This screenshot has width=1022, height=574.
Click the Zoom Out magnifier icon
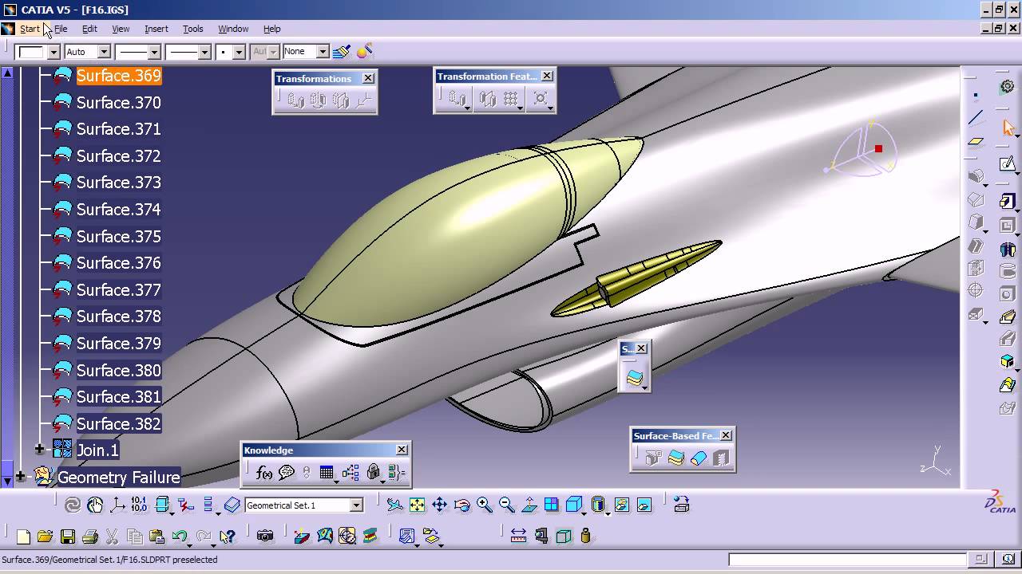click(x=506, y=505)
